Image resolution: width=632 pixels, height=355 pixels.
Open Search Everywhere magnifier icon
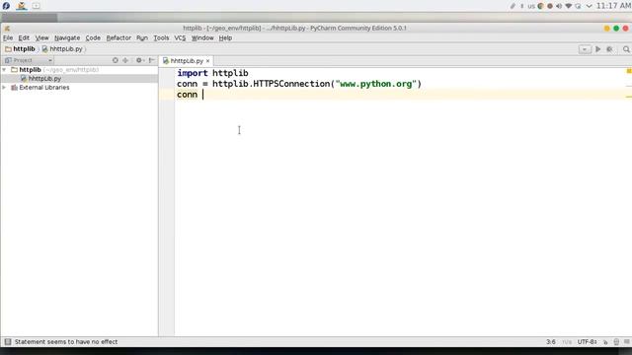pyautogui.click(x=626, y=49)
